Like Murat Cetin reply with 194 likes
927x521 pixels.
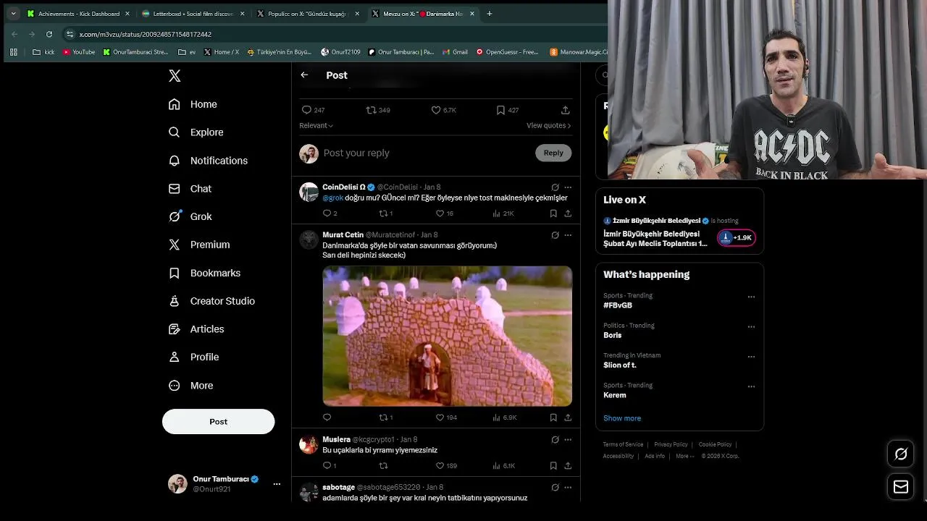click(440, 418)
